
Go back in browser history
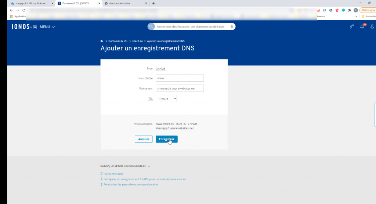coord(11,10)
